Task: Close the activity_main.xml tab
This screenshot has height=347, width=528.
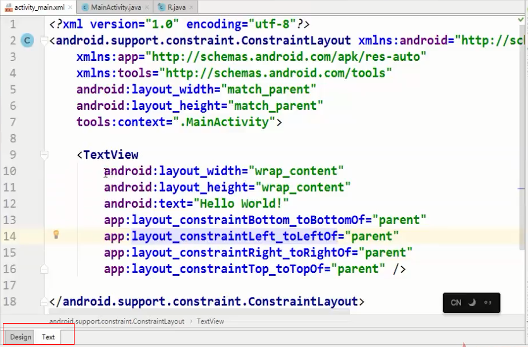Action: [70, 7]
